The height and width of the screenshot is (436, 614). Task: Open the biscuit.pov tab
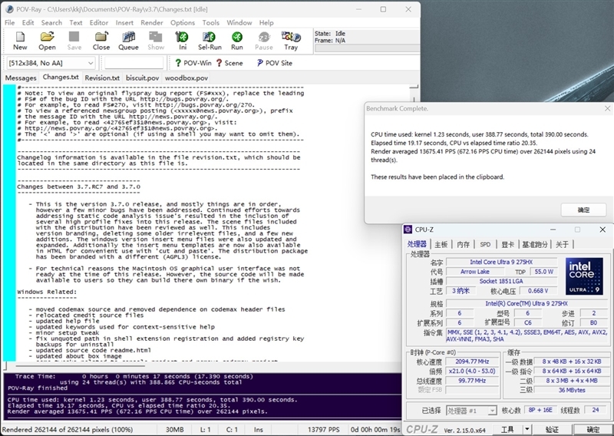[x=142, y=78]
